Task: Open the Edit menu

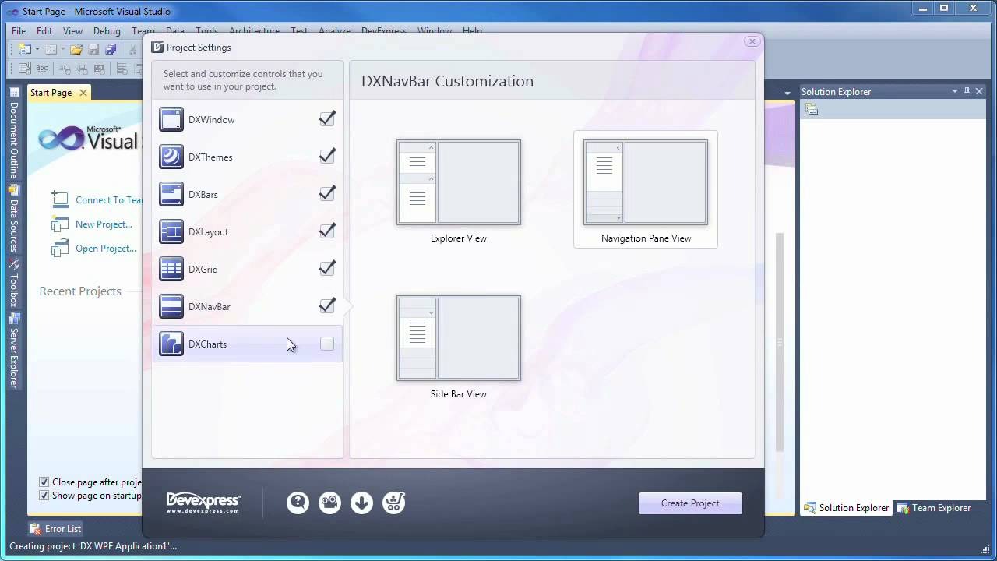Action: coord(44,31)
